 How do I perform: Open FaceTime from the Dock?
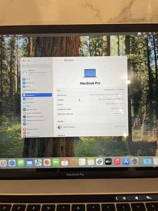[x=56, y=162]
